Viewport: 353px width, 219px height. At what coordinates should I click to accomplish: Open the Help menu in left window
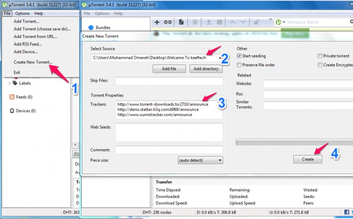pyautogui.click(x=39, y=13)
